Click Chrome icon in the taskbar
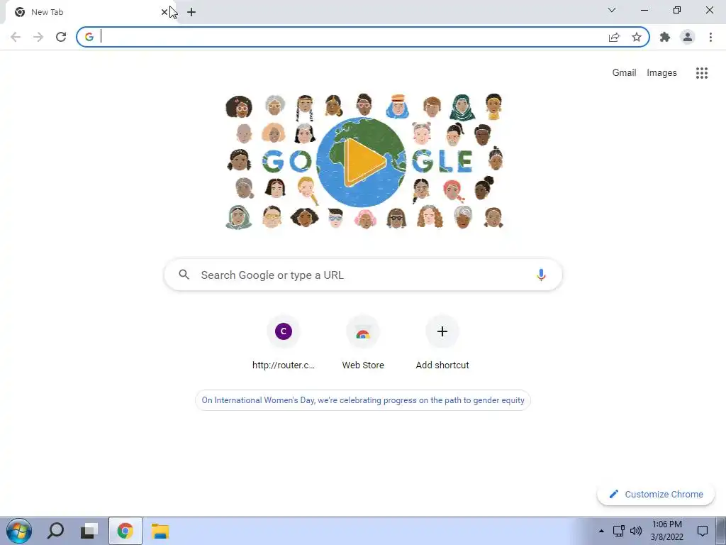The height and width of the screenshot is (545, 726). pos(125,531)
